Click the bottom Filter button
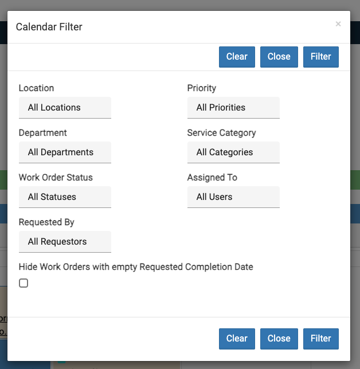Image resolution: width=360 pixels, height=369 pixels. pos(320,339)
